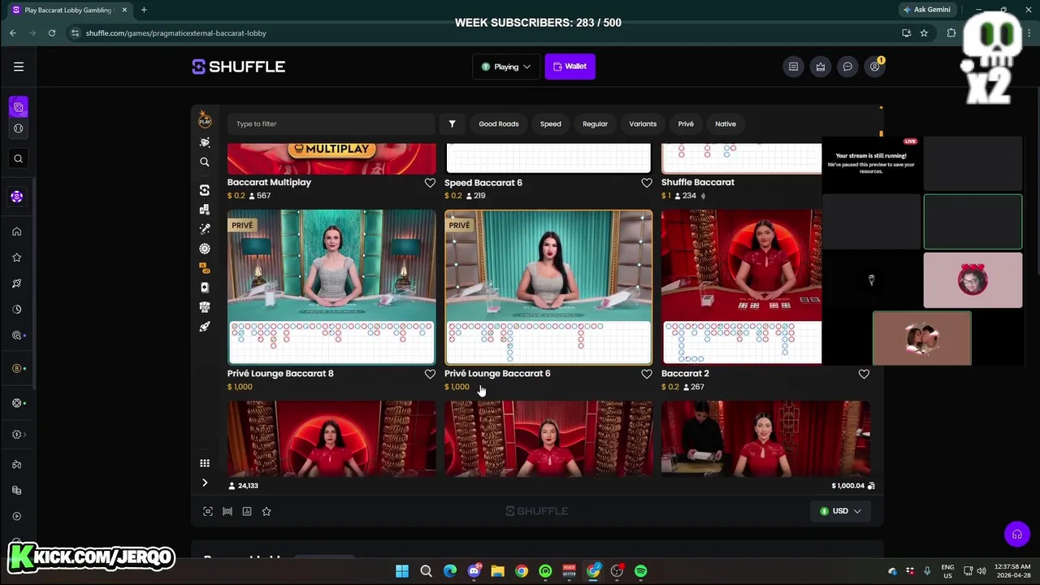The image size is (1040, 585).
Task: Open the grid view icon in lobby sidebar
Action: click(205, 463)
